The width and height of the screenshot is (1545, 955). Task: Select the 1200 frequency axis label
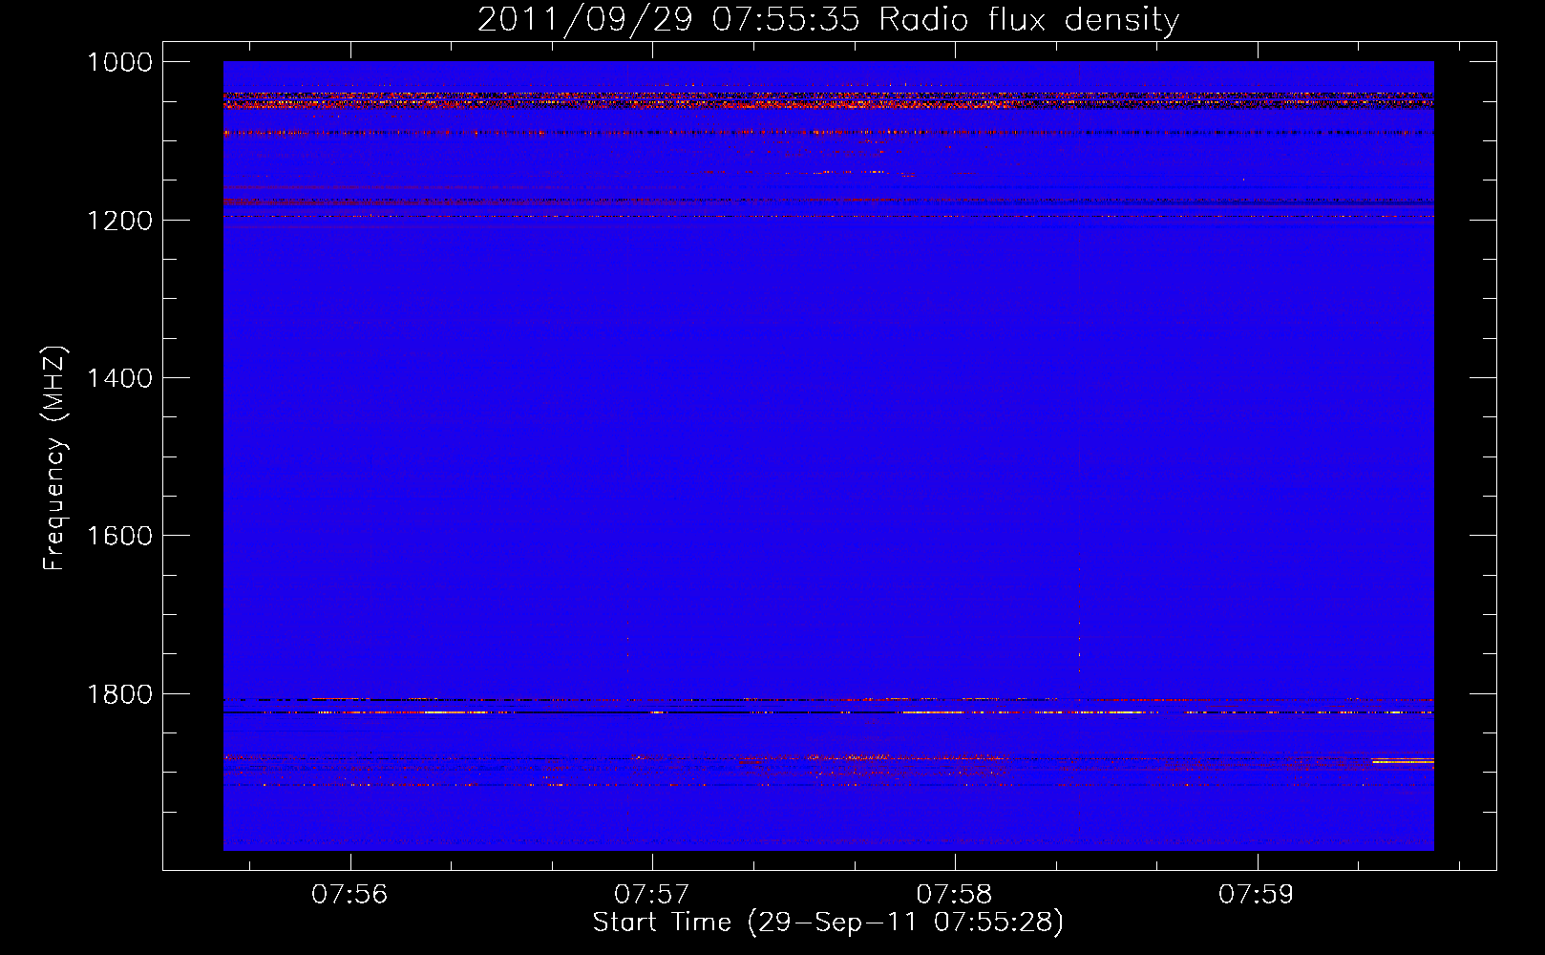pos(120,221)
